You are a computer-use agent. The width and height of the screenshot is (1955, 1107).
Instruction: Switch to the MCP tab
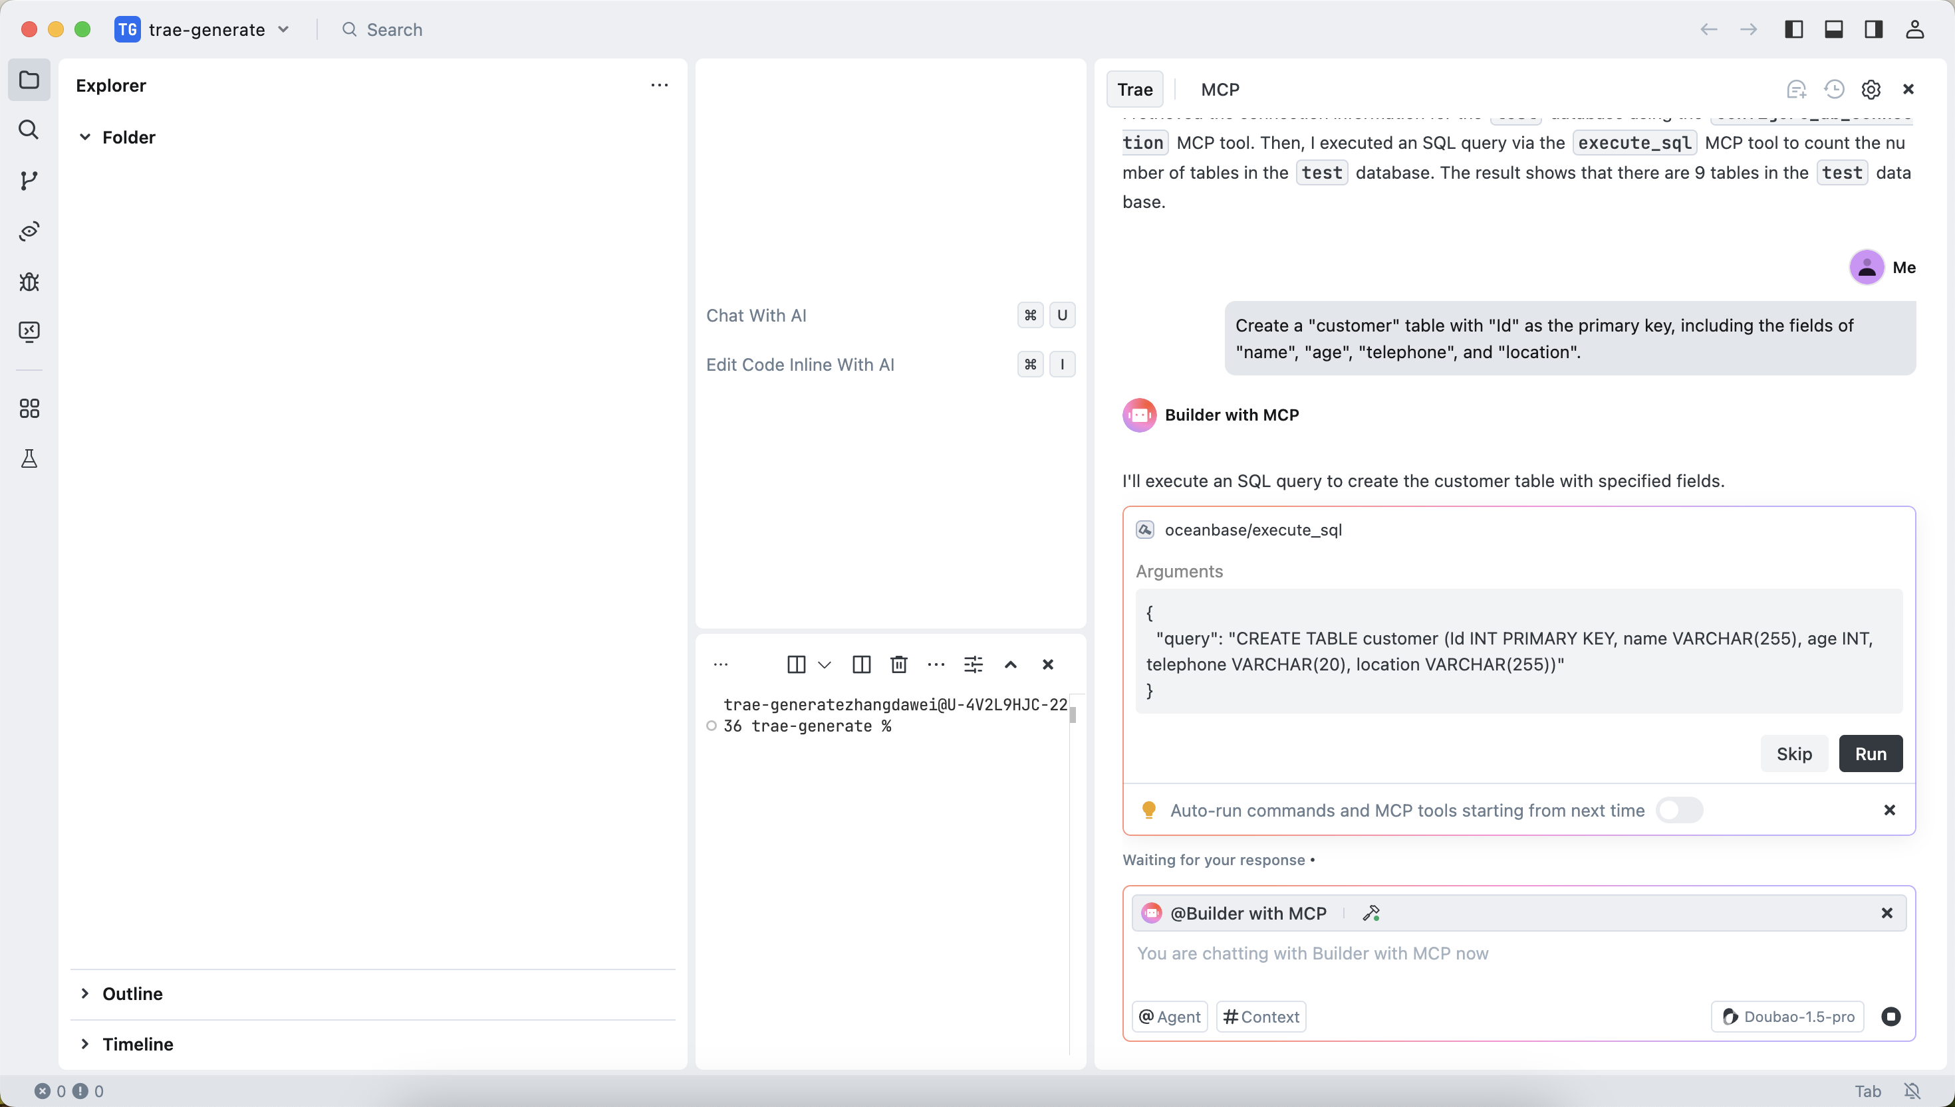click(x=1220, y=90)
